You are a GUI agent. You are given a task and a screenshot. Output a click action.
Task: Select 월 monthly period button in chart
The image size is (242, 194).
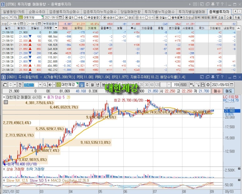pos(92,85)
